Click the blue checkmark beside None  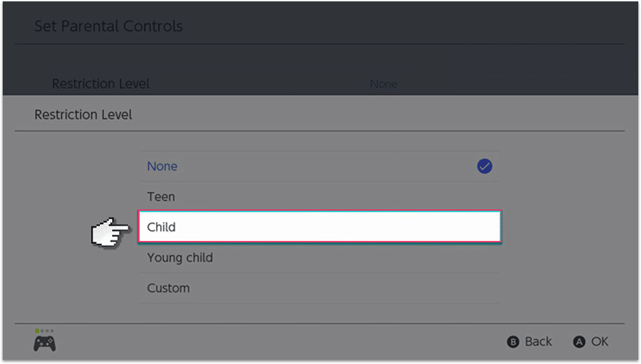click(484, 166)
